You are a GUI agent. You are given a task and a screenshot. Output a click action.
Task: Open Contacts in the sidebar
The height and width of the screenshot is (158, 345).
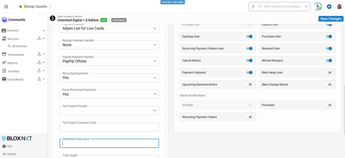(x=13, y=31)
